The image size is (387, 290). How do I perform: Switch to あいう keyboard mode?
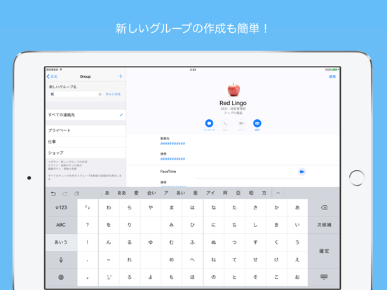[x=61, y=242]
